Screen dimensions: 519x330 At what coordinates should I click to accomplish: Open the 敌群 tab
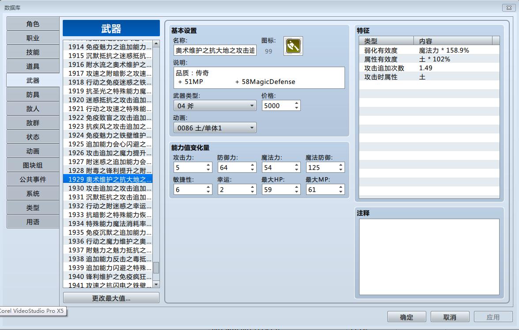click(x=33, y=123)
